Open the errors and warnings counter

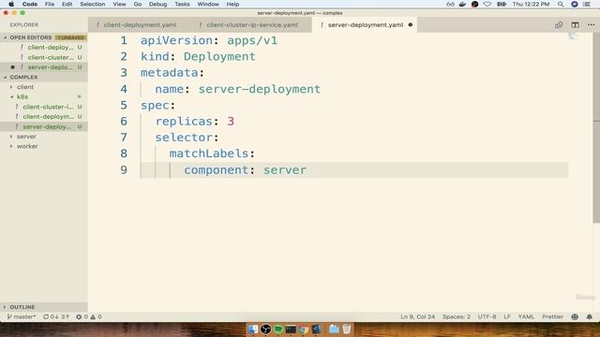point(89,316)
